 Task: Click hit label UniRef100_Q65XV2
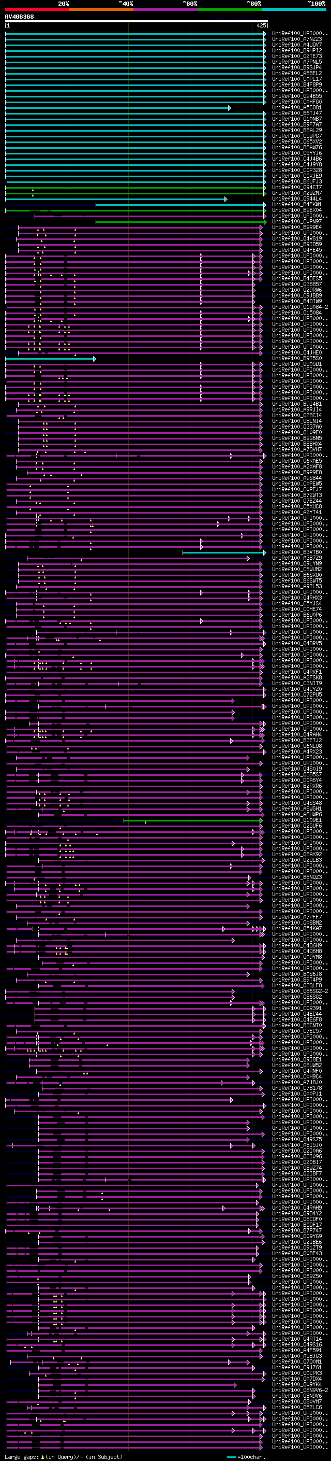297,142
